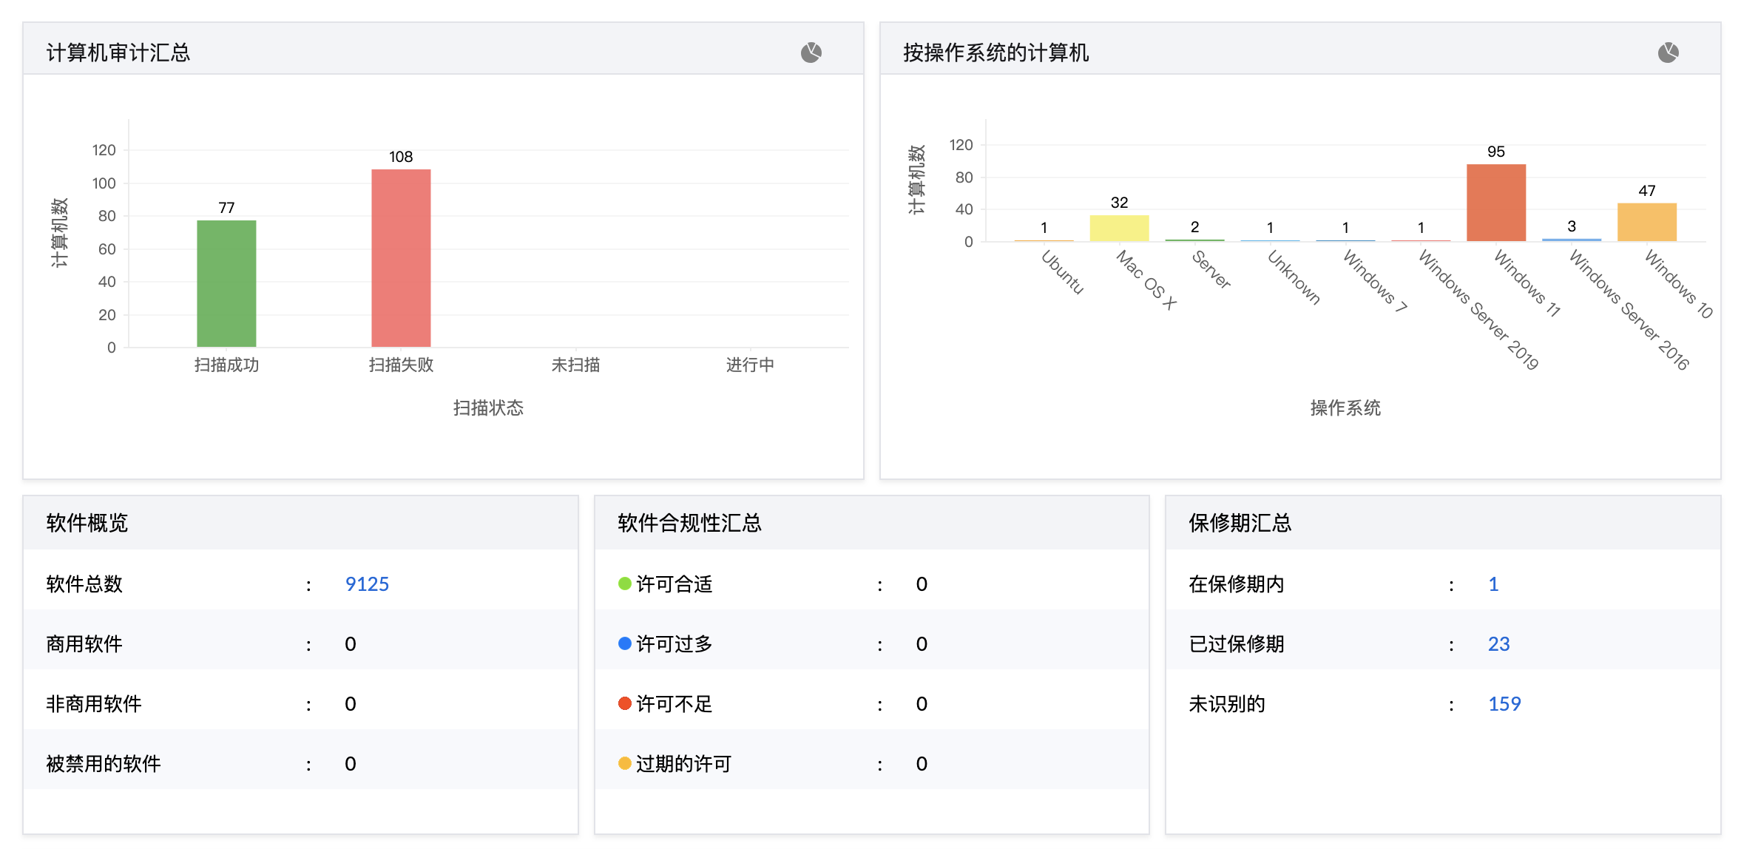Open 在保修期内 count 1 link

pyautogui.click(x=1492, y=584)
